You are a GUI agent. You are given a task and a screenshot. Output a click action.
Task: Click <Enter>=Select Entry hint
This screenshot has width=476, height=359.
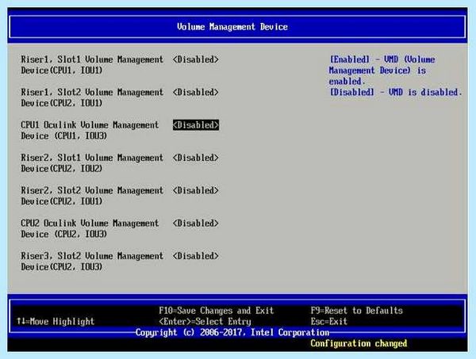[x=205, y=322]
